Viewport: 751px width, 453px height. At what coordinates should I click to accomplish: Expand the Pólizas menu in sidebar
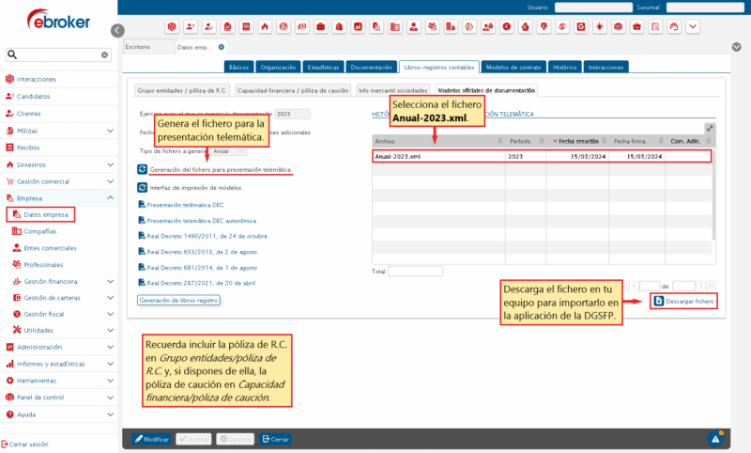point(111,131)
